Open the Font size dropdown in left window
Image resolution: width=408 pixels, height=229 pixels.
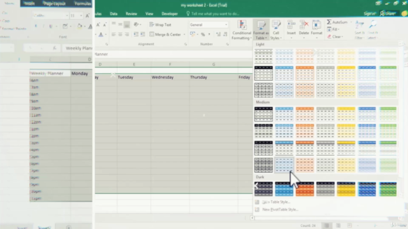(81, 15)
